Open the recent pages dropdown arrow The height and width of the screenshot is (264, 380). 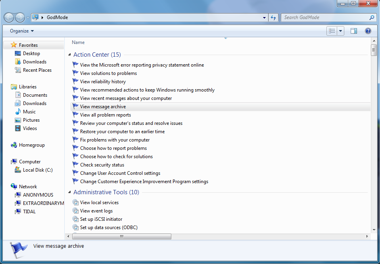(x=28, y=18)
